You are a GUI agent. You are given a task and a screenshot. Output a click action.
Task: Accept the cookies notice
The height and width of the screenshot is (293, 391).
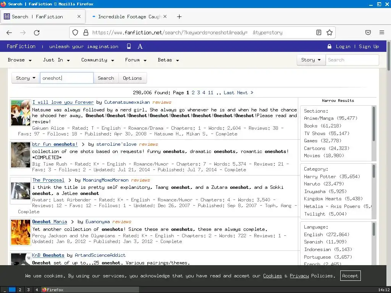350,276
